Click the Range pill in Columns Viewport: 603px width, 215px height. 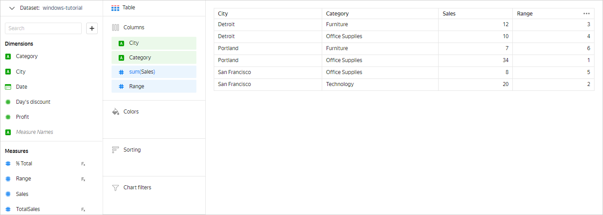[154, 86]
